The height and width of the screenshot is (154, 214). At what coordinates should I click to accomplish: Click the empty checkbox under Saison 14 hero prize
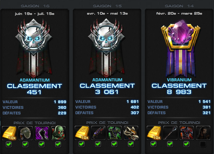(203, 144)
